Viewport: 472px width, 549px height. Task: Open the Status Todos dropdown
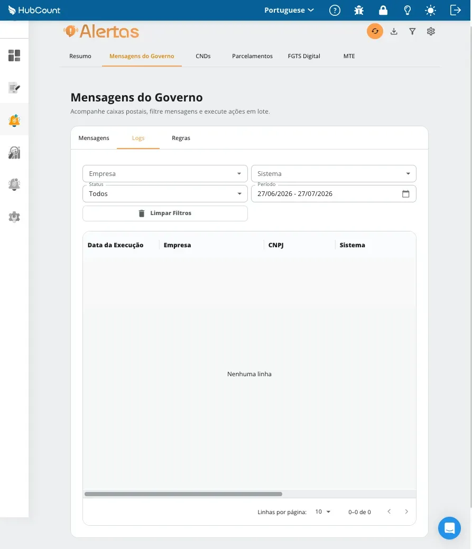coord(165,193)
